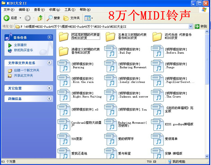Select file name 安静.弹唱版

coord(174,153)
